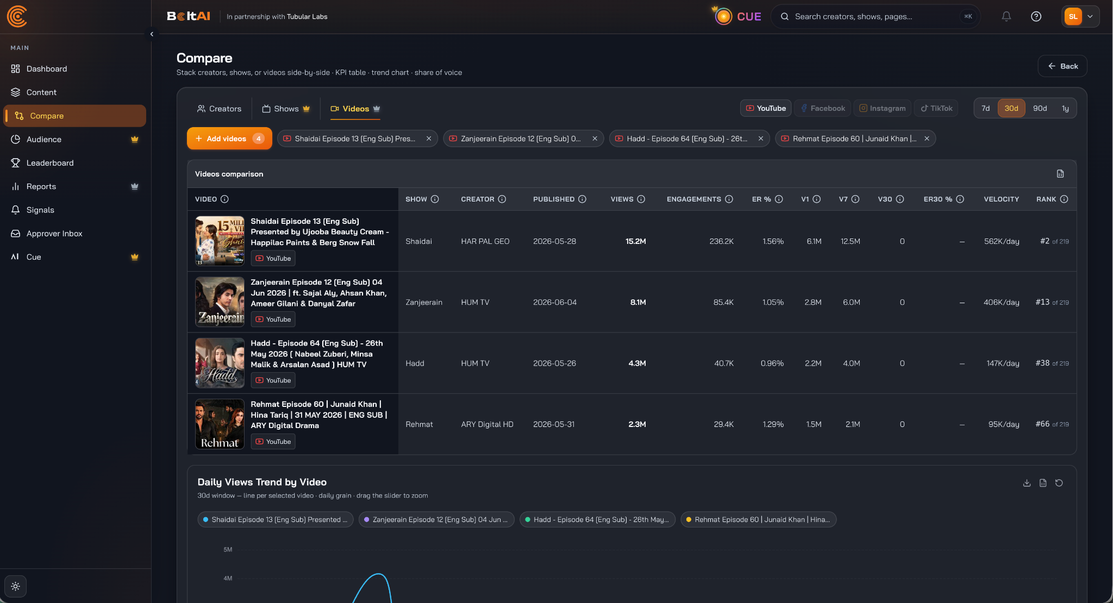Show info for V30 column

coord(900,199)
